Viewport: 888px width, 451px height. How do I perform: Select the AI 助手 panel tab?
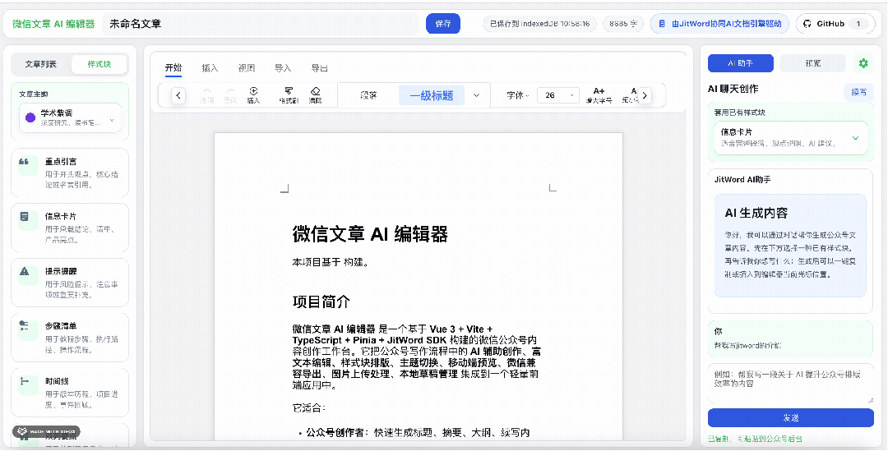tap(741, 63)
